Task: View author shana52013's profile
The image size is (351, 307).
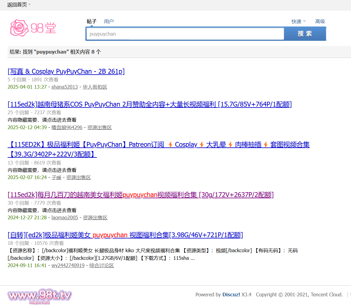Action: click(64, 87)
